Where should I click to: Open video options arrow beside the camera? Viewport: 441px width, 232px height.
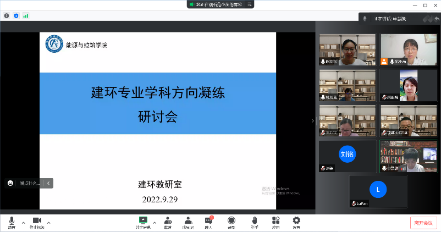coord(49,223)
